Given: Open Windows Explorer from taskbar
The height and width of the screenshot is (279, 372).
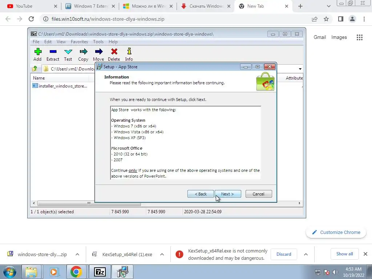Looking at the screenshot, I should point(31,272).
